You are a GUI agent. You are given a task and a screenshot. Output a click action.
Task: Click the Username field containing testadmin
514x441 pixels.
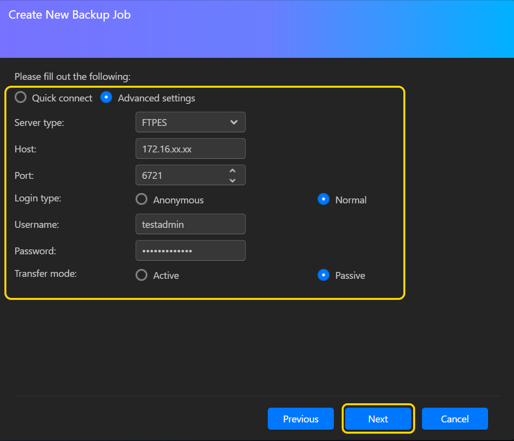click(190, 224)
